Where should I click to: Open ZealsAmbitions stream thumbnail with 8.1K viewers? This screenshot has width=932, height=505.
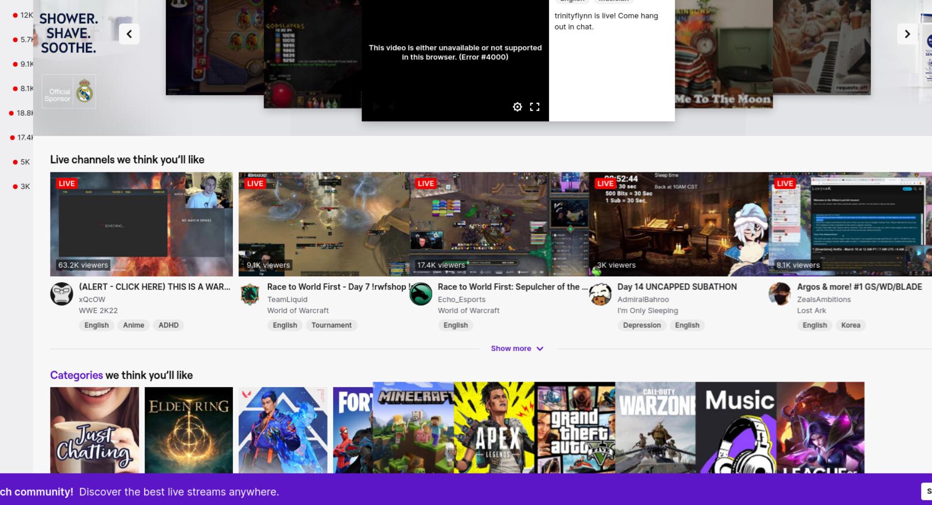850,224
